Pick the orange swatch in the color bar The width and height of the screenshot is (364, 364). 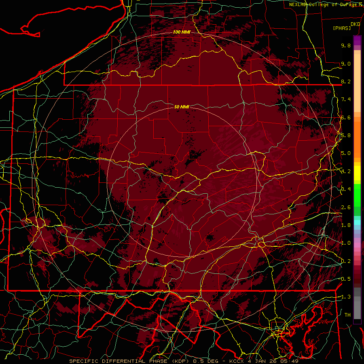[x=357, y=139]
